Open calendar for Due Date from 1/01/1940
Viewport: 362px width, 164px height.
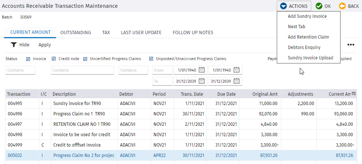(236, 70)
